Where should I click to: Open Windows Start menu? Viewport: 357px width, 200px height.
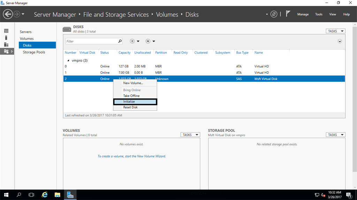click(6, 195)
